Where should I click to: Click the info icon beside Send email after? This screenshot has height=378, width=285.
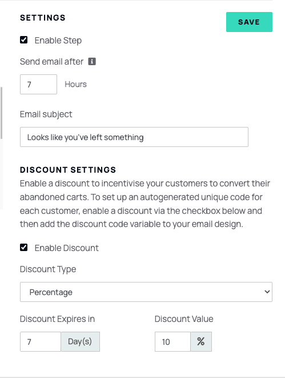pos(92,61)
